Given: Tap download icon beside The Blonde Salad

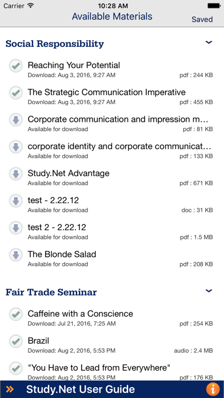Looking at the screenshot, I should (x=16, y=255).
